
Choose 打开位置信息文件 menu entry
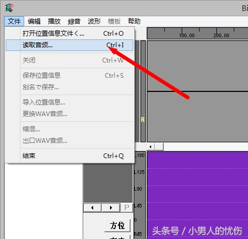click(x=70, y=34)
